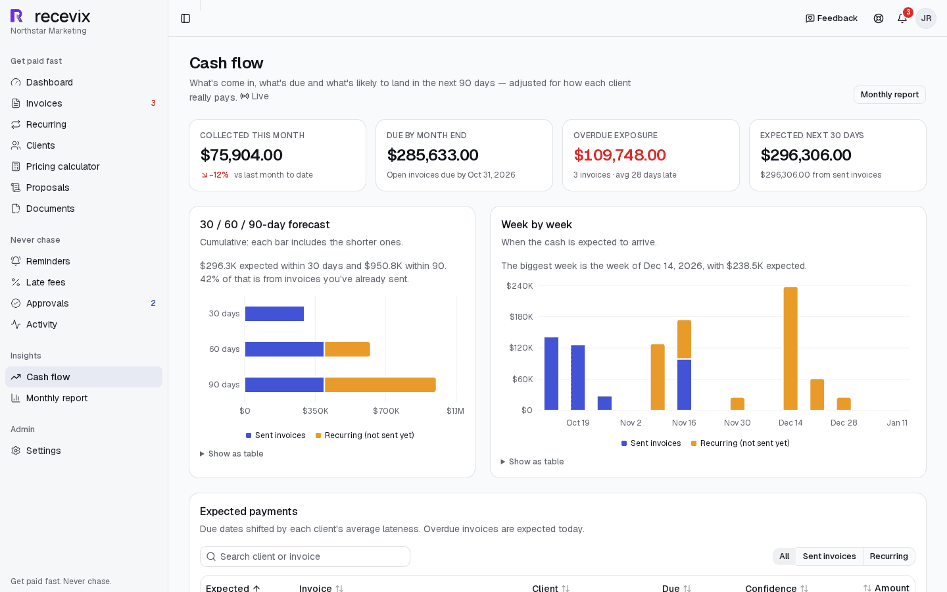The width and height of the screenshot is (947, 592).
Task: Click the $109,748.00 overdue exposure value
Action: pos(619,155)
